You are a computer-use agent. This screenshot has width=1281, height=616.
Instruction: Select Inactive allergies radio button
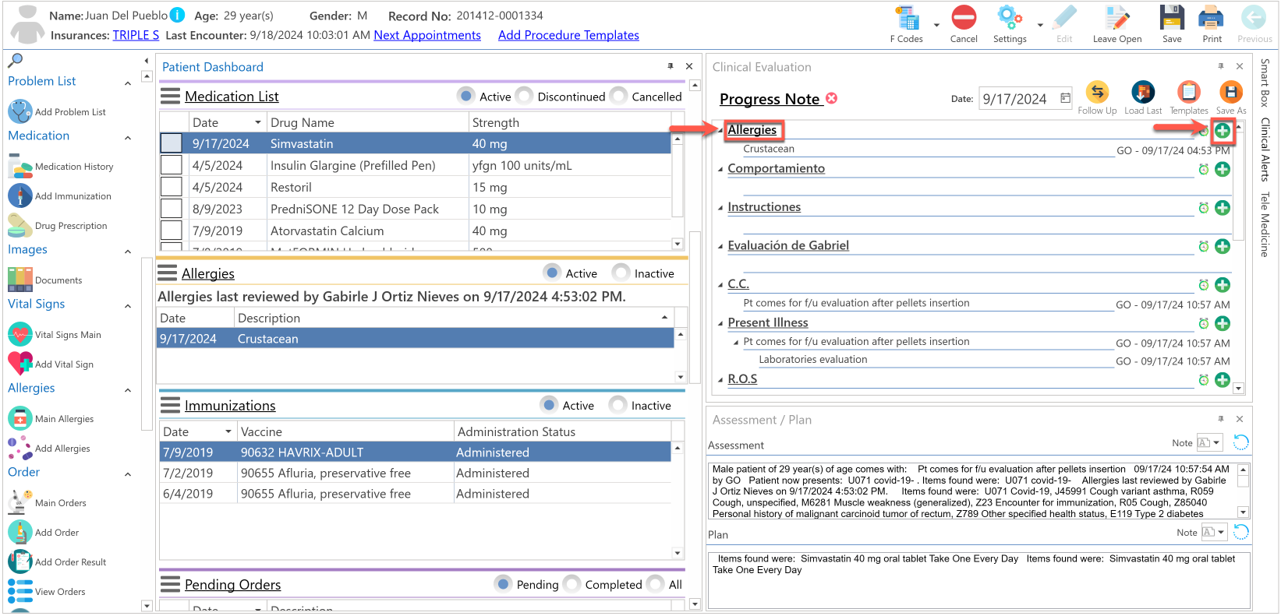coord(621,273)
